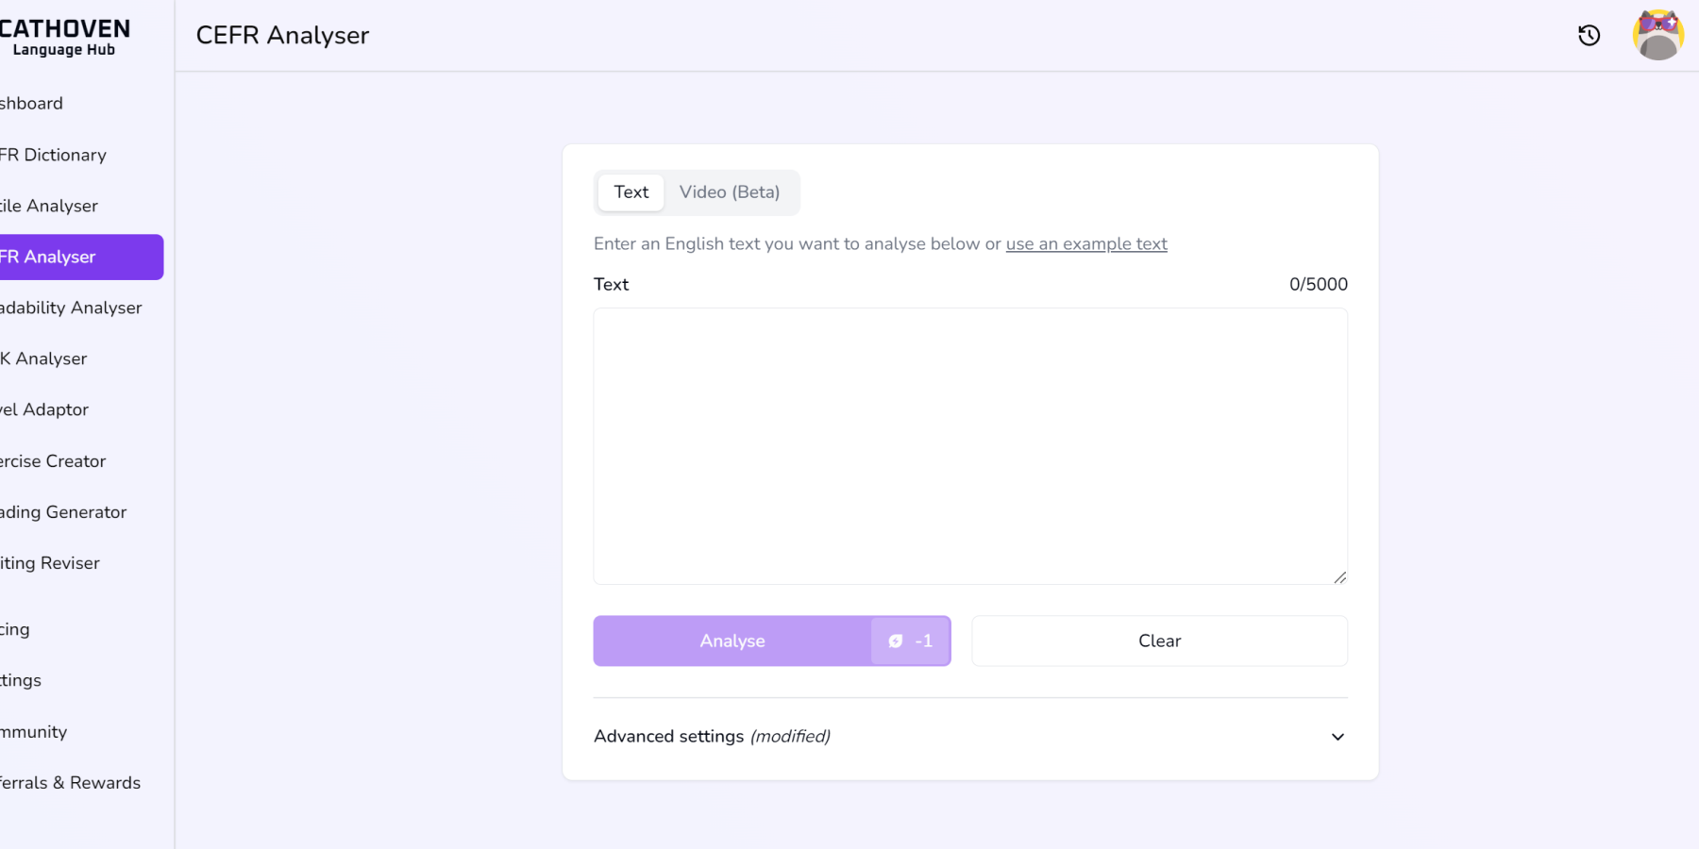
Task: Switch to the Video (Beta) tab
Action: tap(730, 192)
